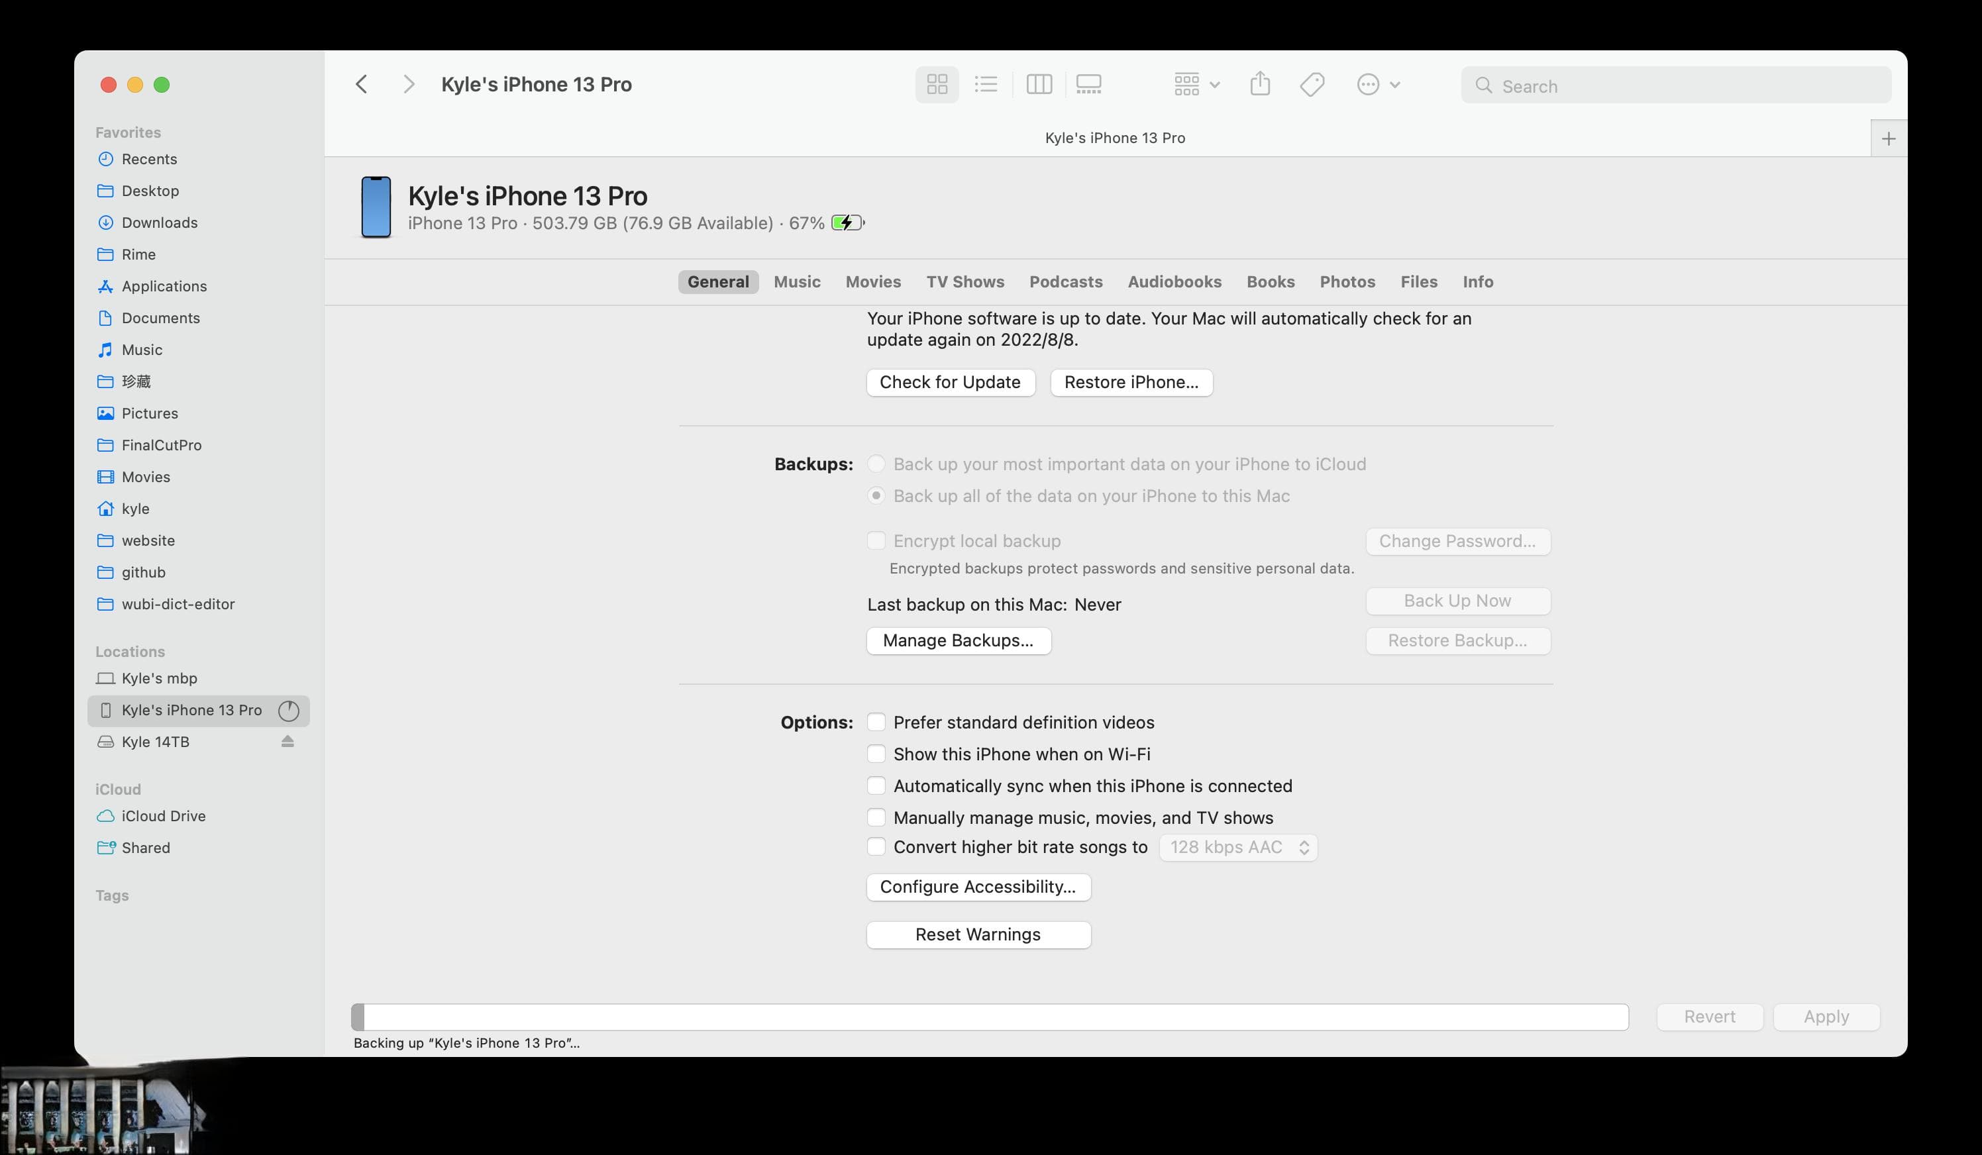Switch to the Info tab
Screen dimensions: 1982x1155
pos(1478,282)
